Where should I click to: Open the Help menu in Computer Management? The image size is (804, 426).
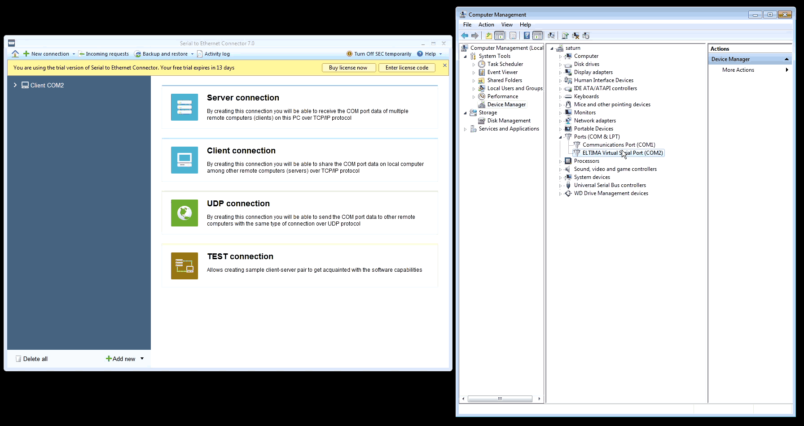pyautogui.click(x=525, y=25)
